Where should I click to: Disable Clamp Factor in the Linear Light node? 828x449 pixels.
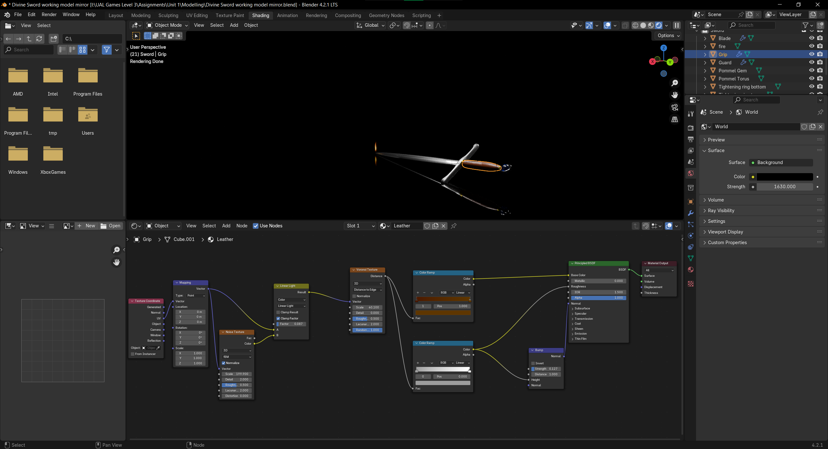click(x=278, y=318)
